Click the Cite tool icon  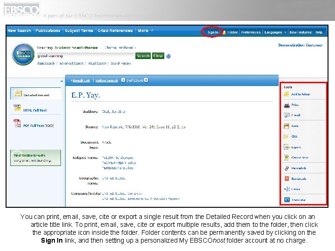(286, 136)
